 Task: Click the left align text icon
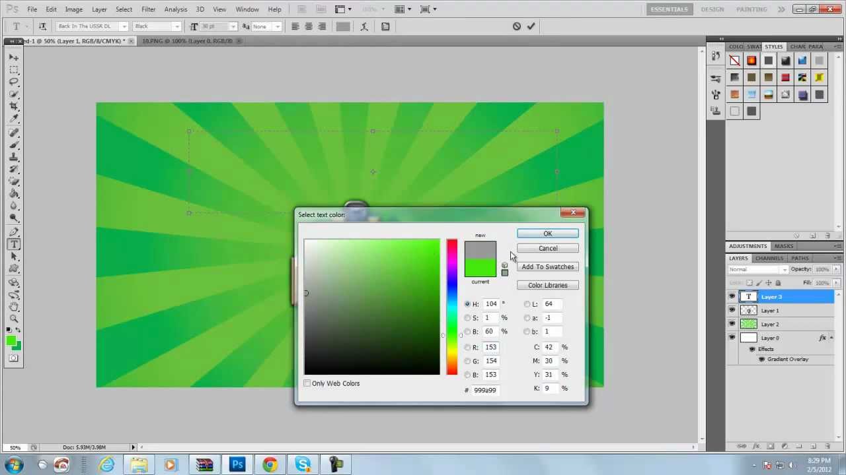tap(295, 26)
